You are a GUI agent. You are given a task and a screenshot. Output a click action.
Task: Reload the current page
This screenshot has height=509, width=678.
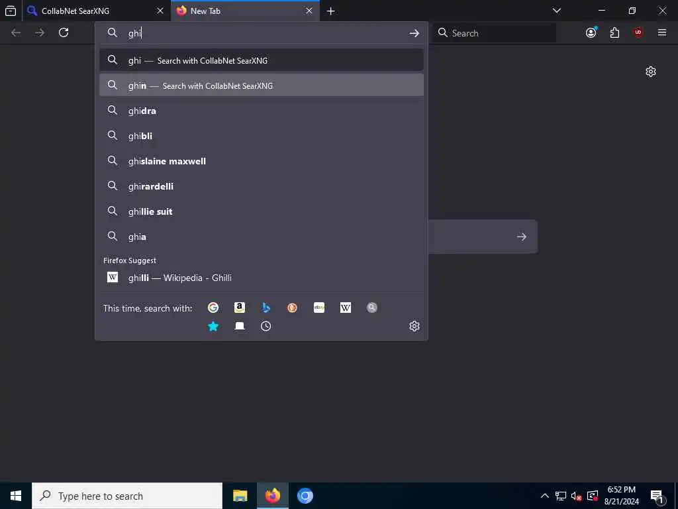[x=64, y=32]
